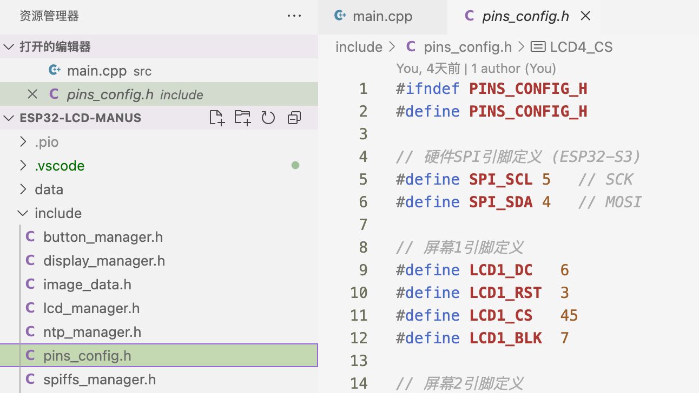The width and height of the screenshot is (699, 393).
Task: Click the modified dot indicator on .vscode
Action: coord(295,165)
